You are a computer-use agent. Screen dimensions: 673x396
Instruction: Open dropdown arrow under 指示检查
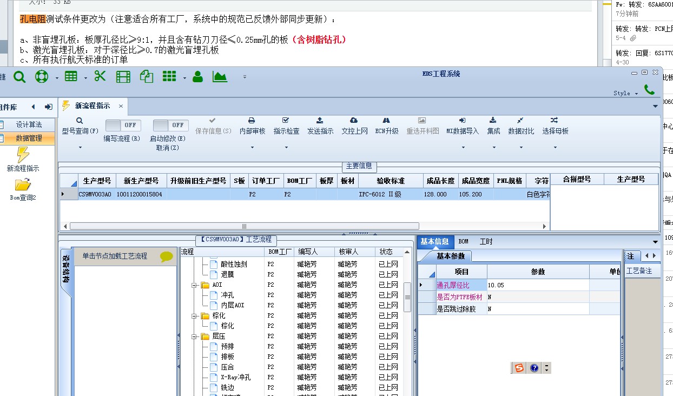286,147
